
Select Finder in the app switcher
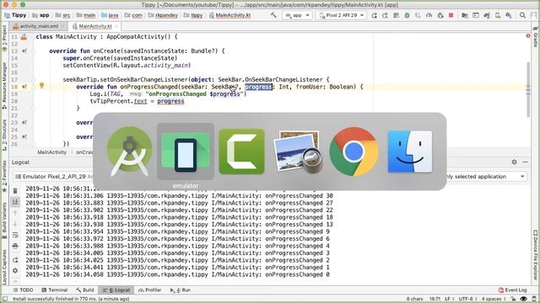409,151
